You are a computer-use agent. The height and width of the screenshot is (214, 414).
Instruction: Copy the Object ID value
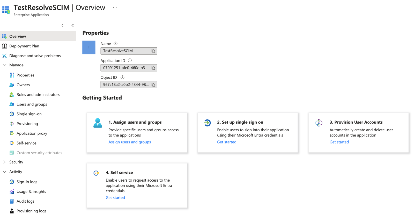153,85
